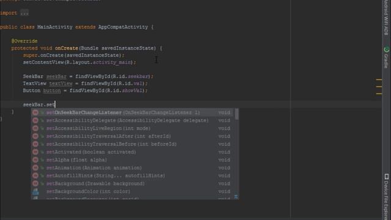Click the Gradle elephant icon
The width and height of the screenshot is (391, 220).
(x=387, y=50)
